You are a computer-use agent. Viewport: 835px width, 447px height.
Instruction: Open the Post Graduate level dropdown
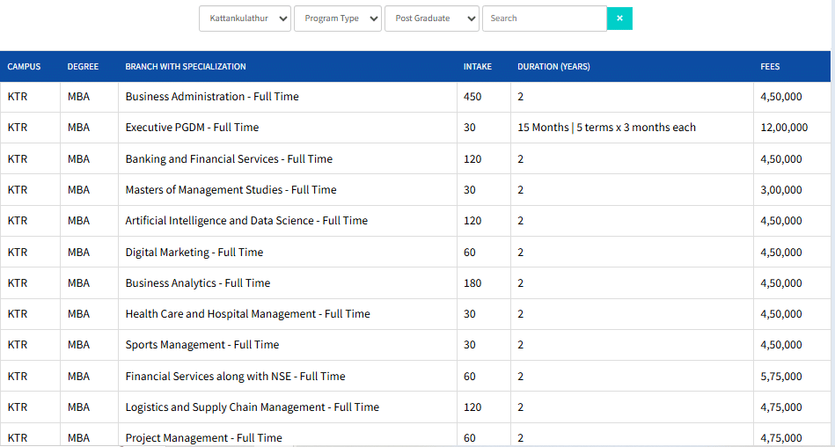431,18
